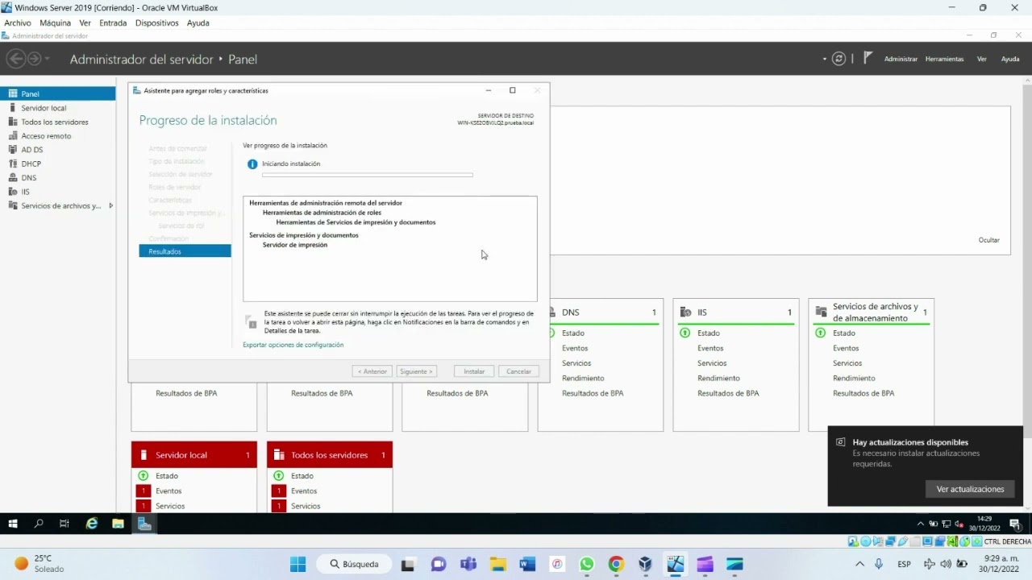This screenshot has height=580, width=1032.
Task: Expand Servicios de archivos sidebar arrow
Action: 110,205
